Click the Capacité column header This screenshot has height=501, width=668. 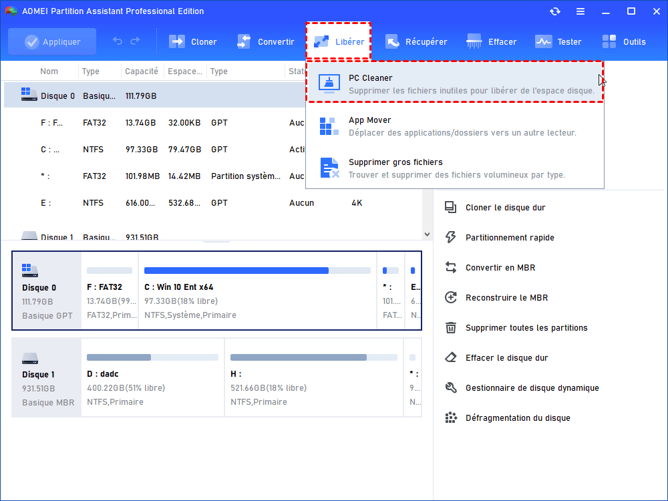(142, 71)
